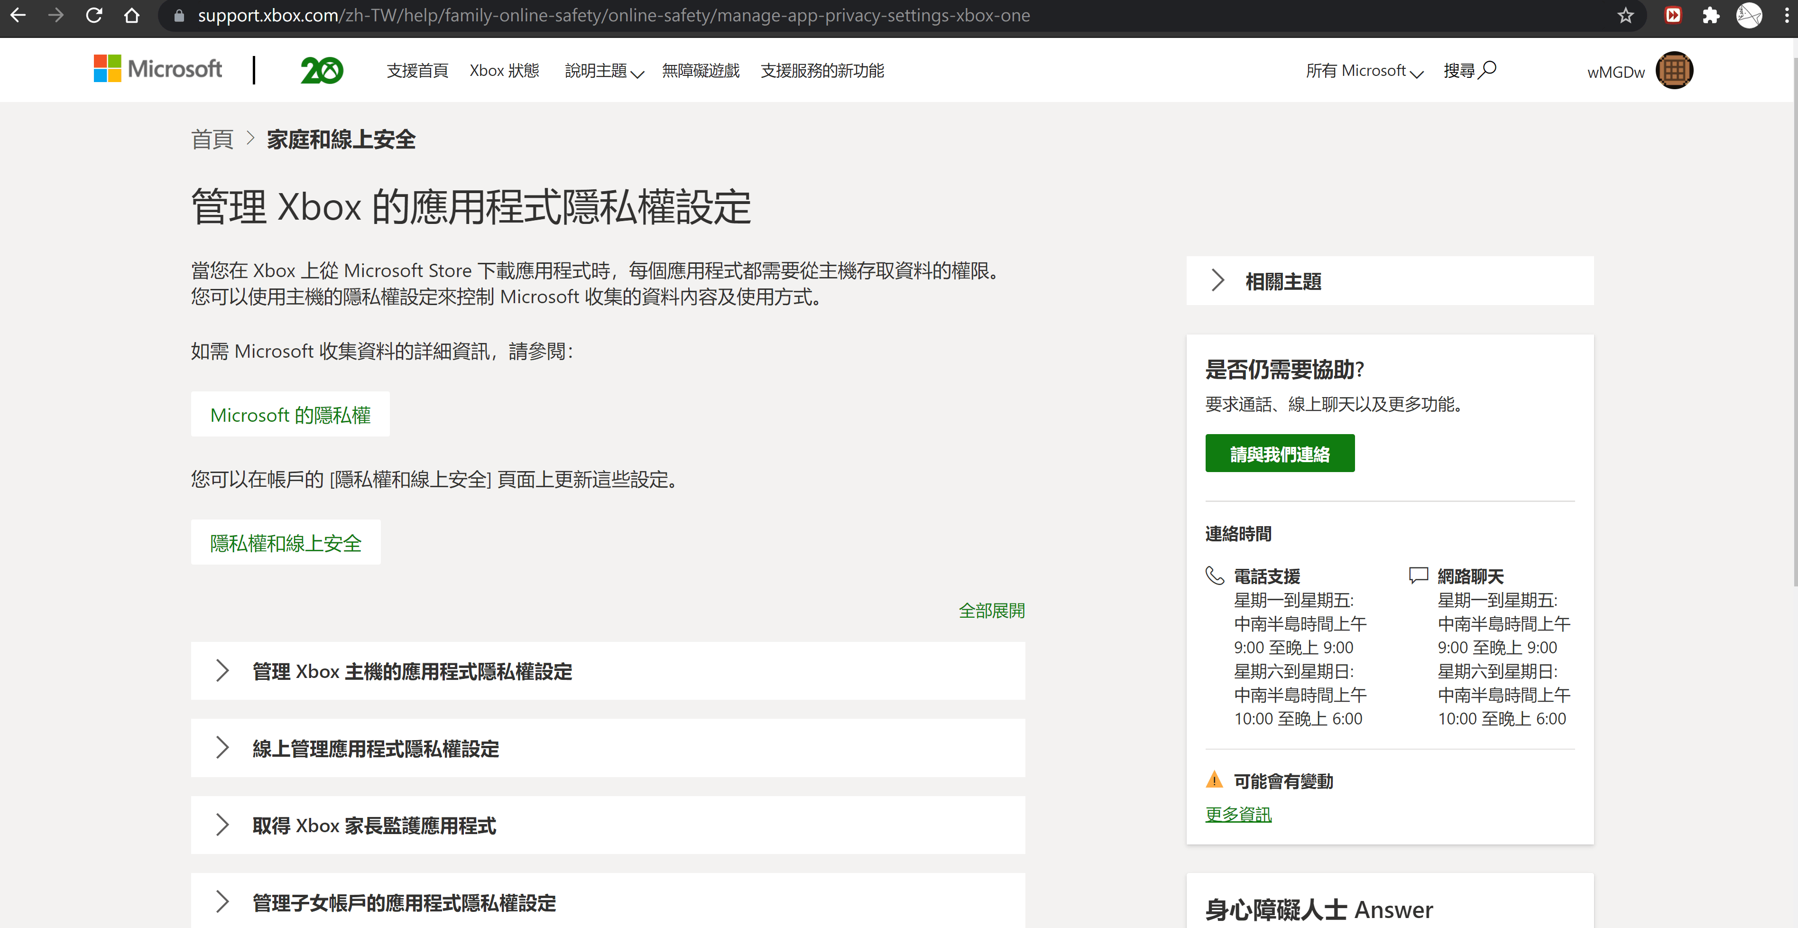Click the search magnifier icon
Screen dimensions: 1798x928
click(x=1488, y=70)
